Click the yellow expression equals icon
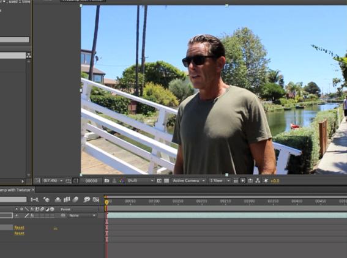The width and height of the screenshot is (347, 258). point(55,229)
